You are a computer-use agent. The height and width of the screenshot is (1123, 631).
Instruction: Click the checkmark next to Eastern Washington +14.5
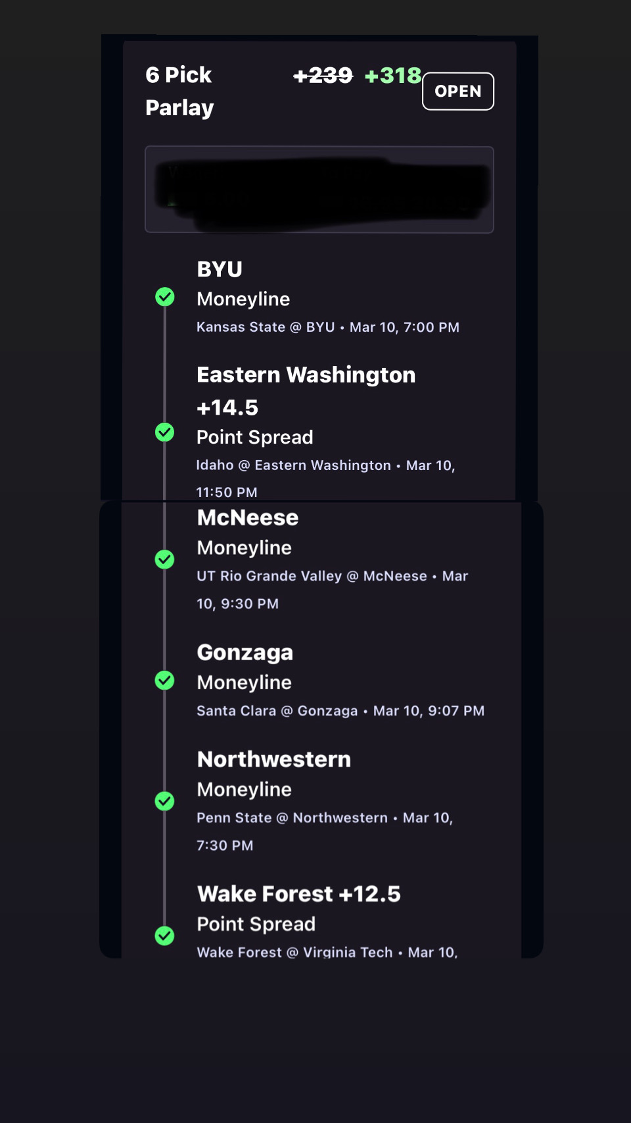164,432
